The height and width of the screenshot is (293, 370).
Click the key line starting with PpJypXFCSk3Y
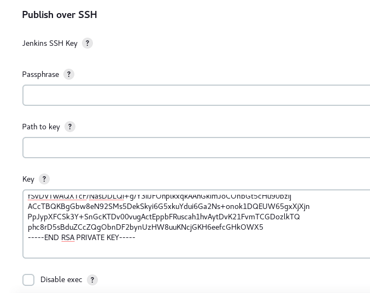[164, 217]
